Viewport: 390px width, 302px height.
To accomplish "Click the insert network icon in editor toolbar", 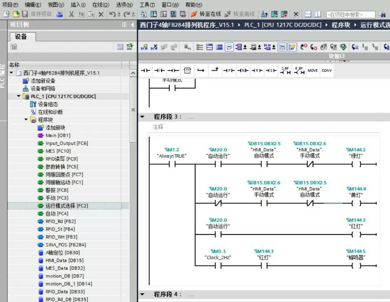I will [144, 47].
